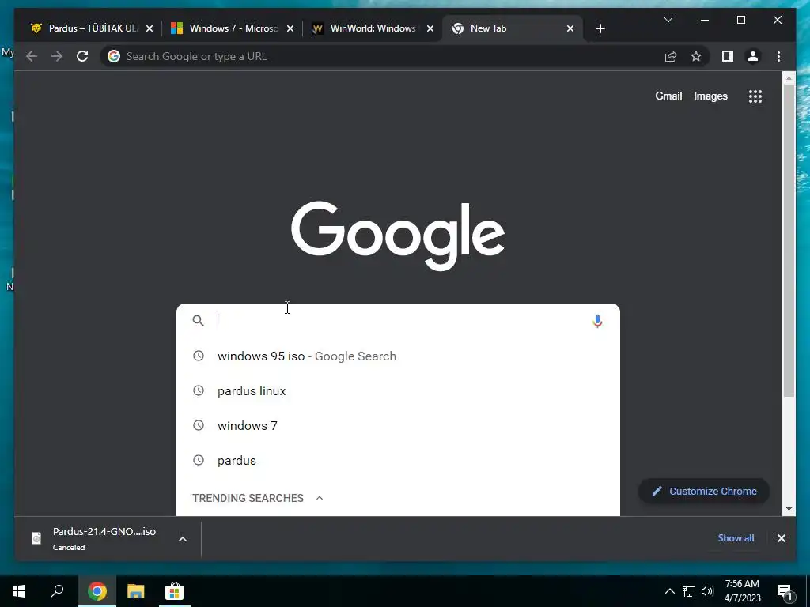This screenshot has height=607, width=810.
Task: Click the page vertical scrollbar thumb
Action: point(789,240)
